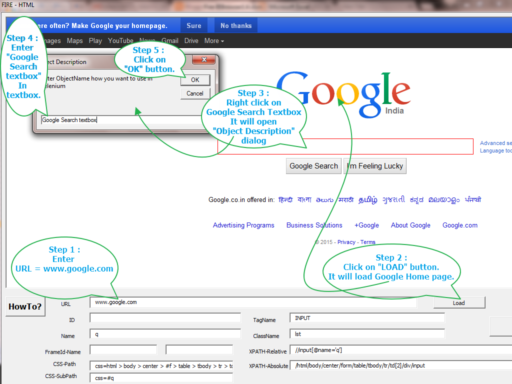Click the About Google link
Viewport: 512px width, 384px height.
pyautogui.click(x=411, y=225)
